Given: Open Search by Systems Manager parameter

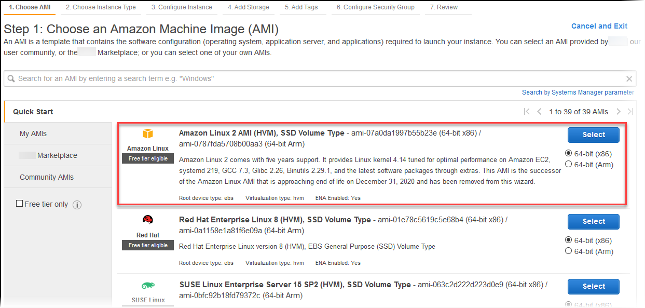Looking at the screenshot, I should coord(578,92).
